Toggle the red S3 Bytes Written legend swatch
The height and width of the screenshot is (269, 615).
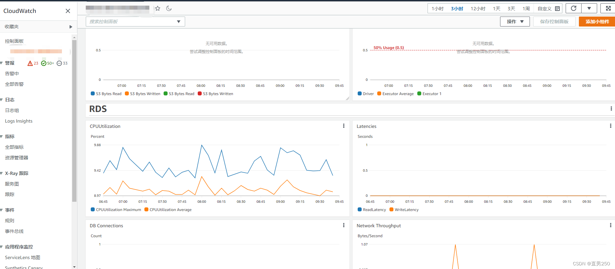pyautogui.click(x=200, y=93)
